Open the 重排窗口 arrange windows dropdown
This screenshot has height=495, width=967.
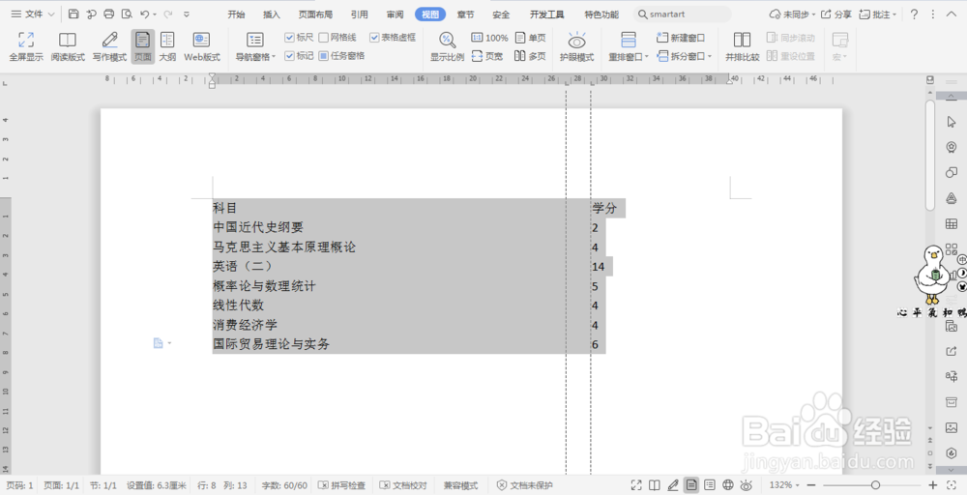(x=646, y=57)
